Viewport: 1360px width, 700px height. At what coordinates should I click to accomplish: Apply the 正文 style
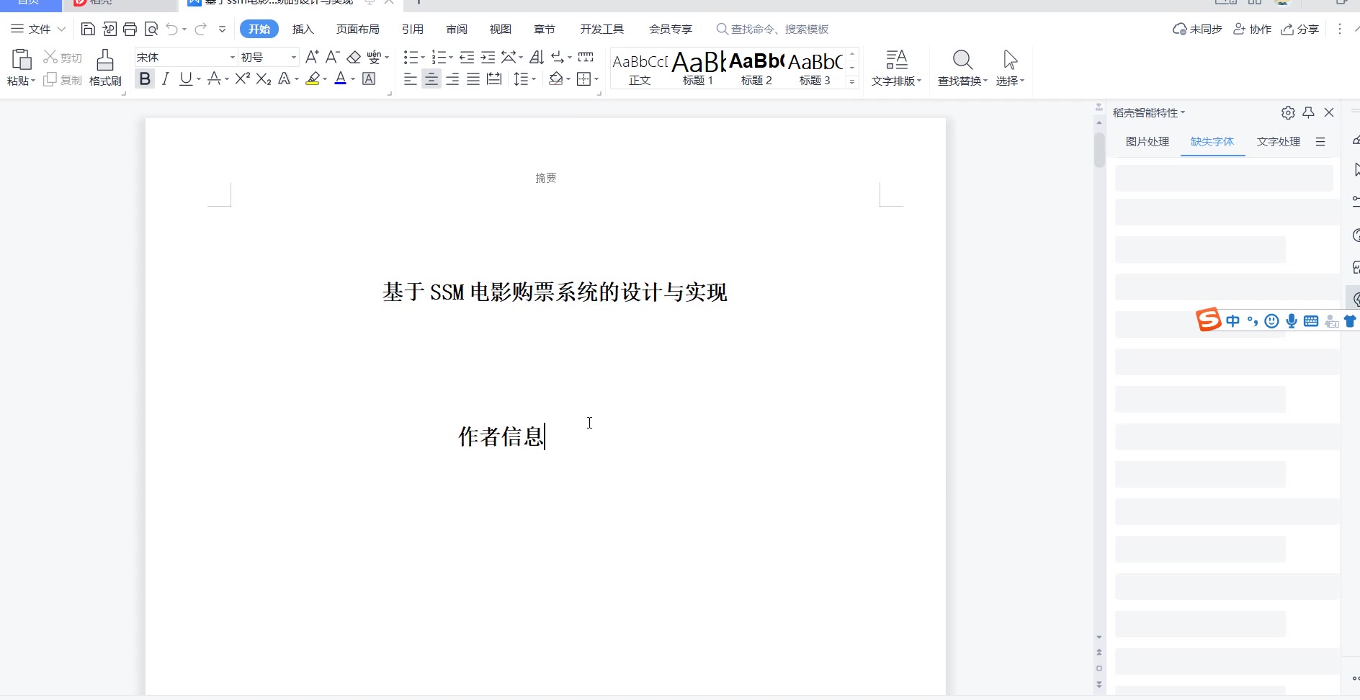coord(640,68)
